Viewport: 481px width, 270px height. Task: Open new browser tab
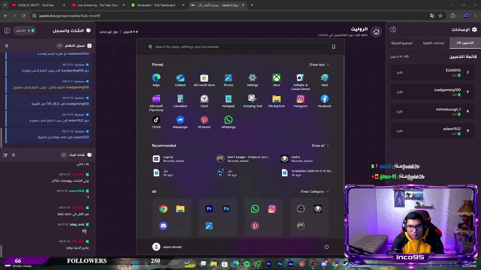click(252, 5)
